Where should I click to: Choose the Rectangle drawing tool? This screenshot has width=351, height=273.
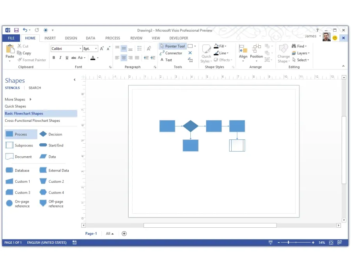click(190, 46)
